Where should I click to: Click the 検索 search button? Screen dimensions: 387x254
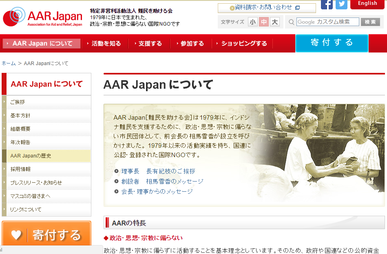coord(370,22)
